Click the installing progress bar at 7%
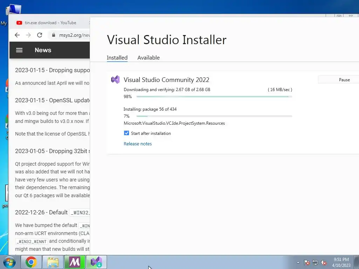Screen dimensions: 359x269 click(214, 116)
